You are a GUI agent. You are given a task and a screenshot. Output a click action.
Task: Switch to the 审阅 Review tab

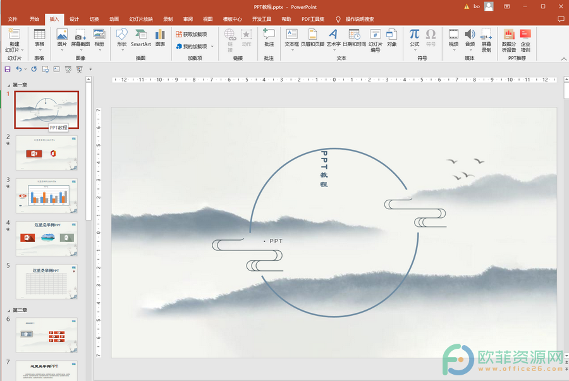coord(188,19)
